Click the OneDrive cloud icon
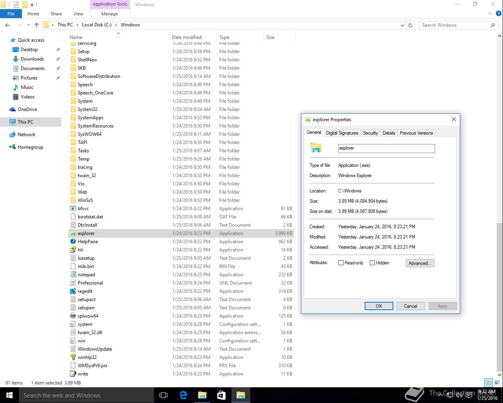Viewport: 503px width, 403px height. click(x=13, y=109)
